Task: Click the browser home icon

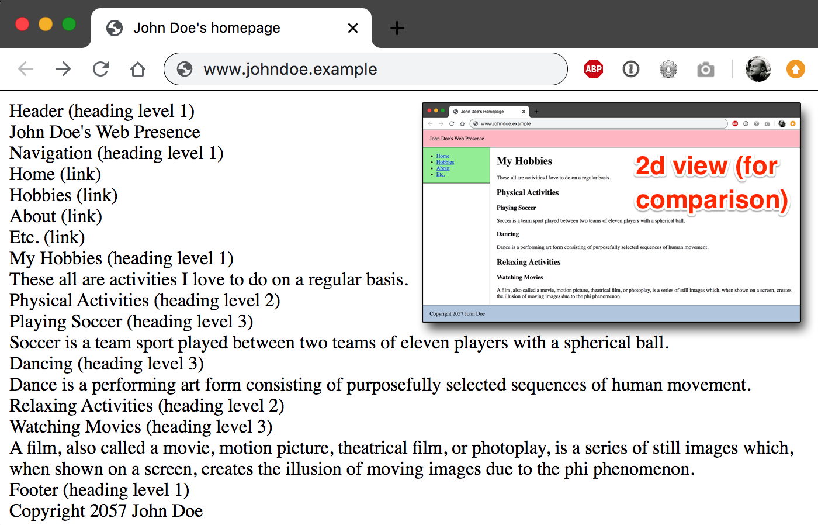Action: [x=138, y=68]
